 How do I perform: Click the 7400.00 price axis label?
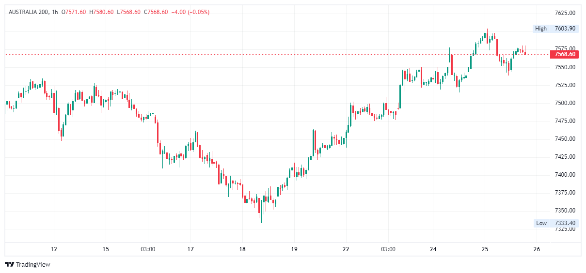[x=565, y=175]
